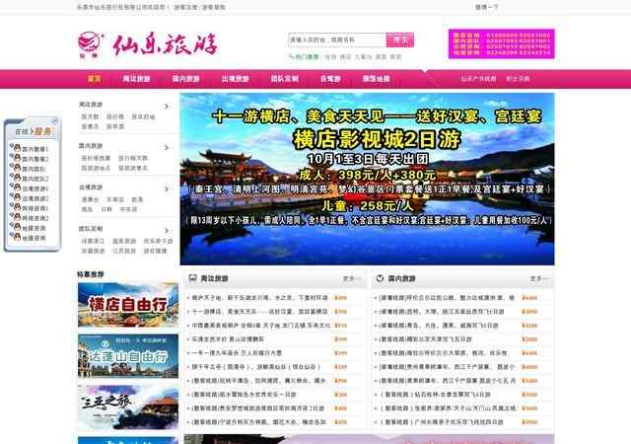Image resolution: width=631 pixels, height=444 pixels.
Task: Expand the 国内旅游 sidebar category arrow
Action: tap(167, 147)
